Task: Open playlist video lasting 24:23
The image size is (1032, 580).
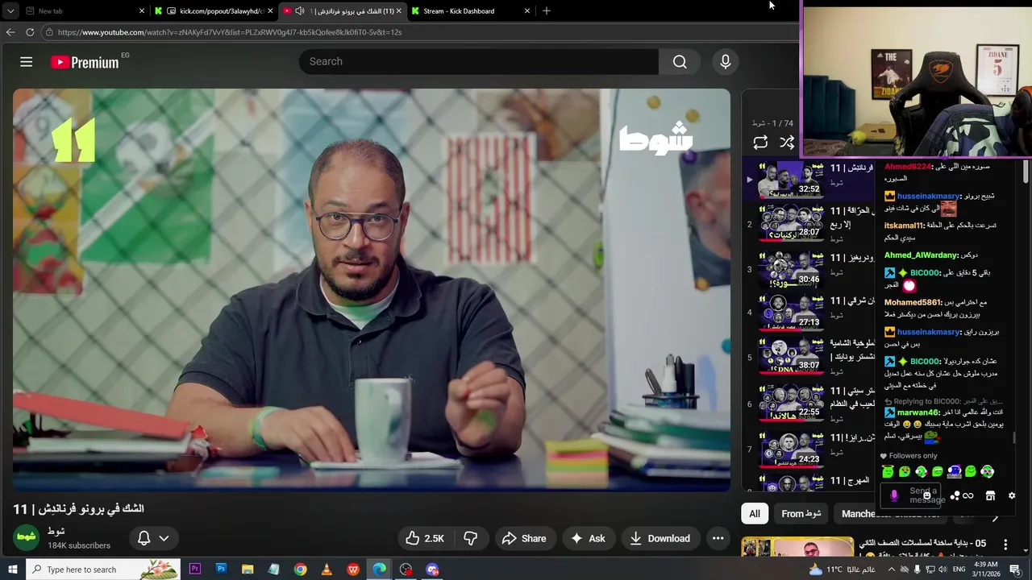Action: [791, 449]
